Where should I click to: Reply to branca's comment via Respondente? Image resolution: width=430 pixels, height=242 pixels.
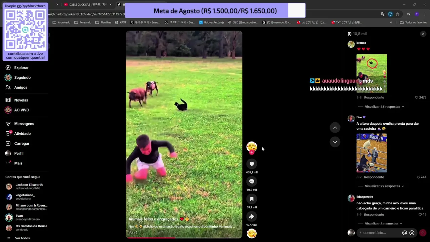[x=374, y=97]
